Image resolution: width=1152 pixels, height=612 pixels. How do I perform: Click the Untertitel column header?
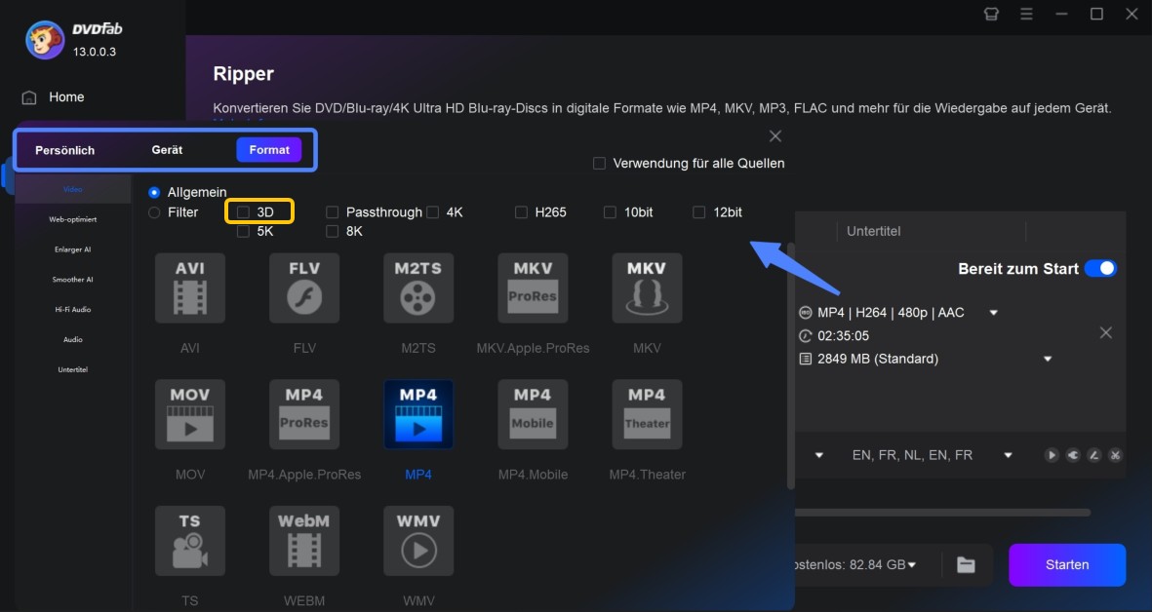874,231
